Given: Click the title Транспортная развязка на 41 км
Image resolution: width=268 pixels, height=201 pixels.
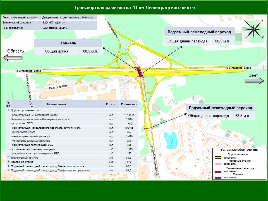Looking at the screenshot, I should click(x=135, y=8).
